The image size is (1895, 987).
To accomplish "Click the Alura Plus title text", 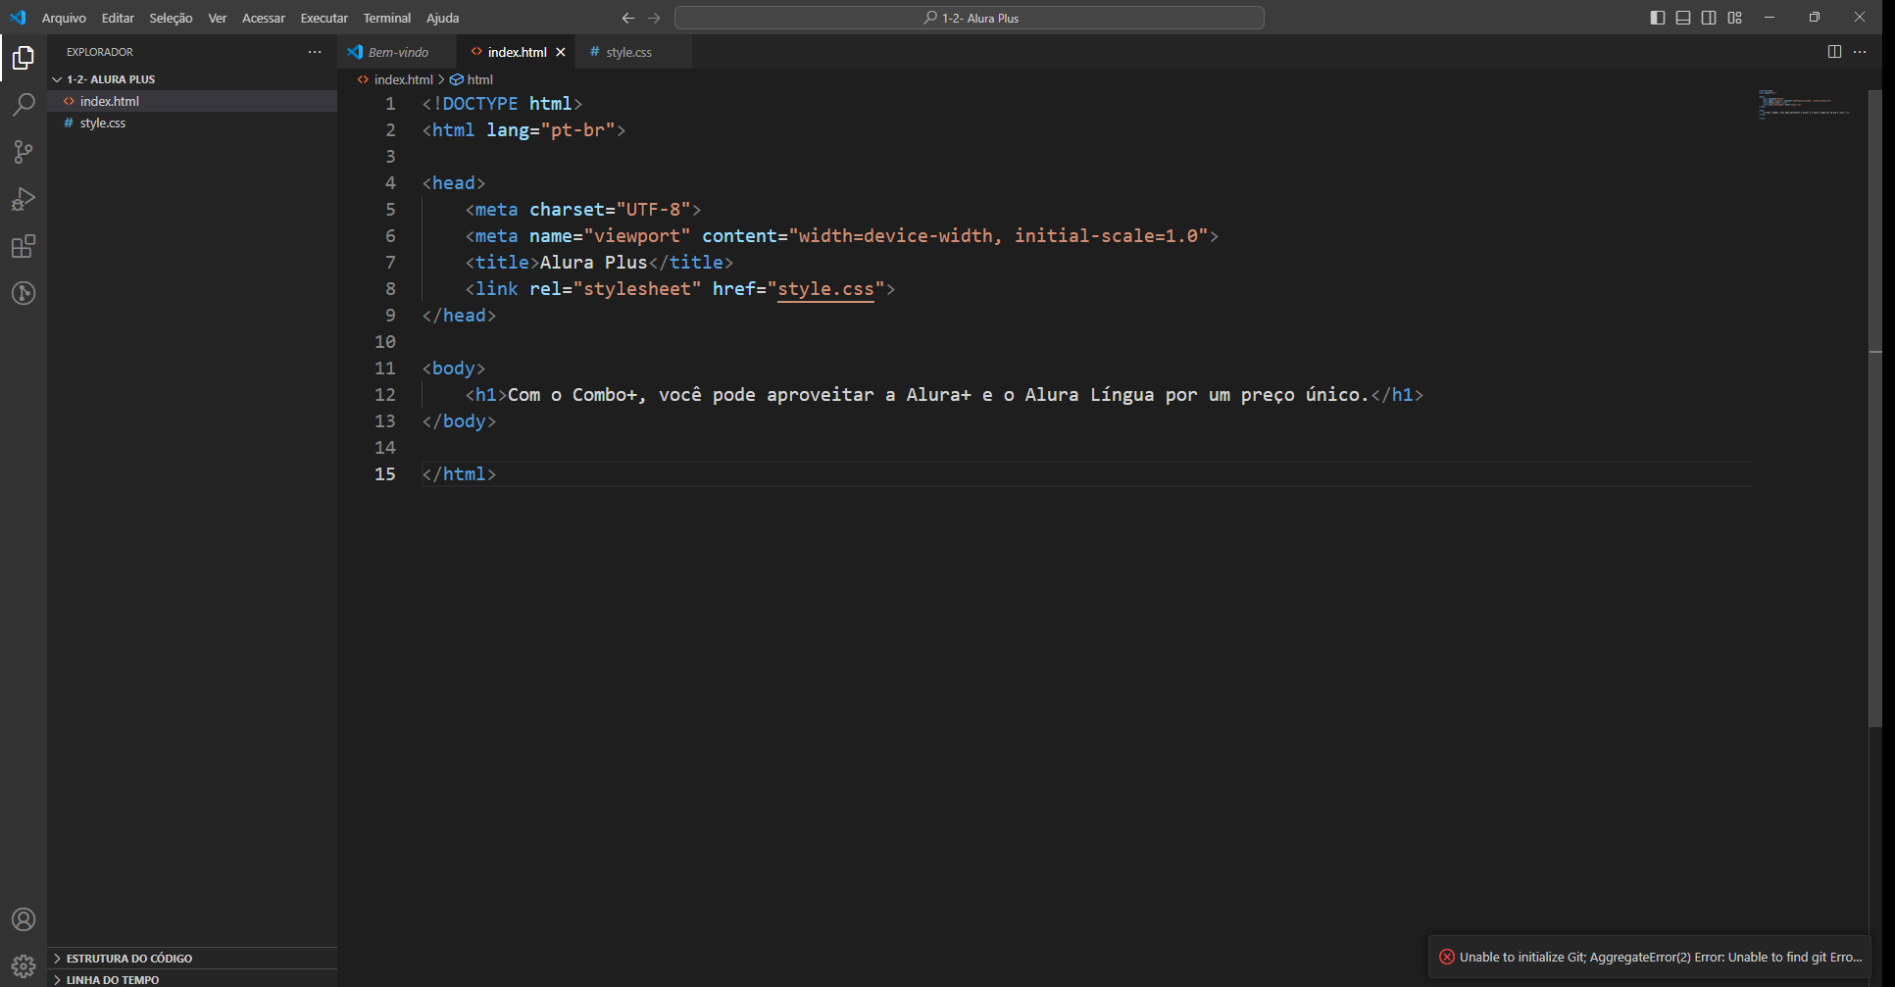I will [x=593, y=263].
